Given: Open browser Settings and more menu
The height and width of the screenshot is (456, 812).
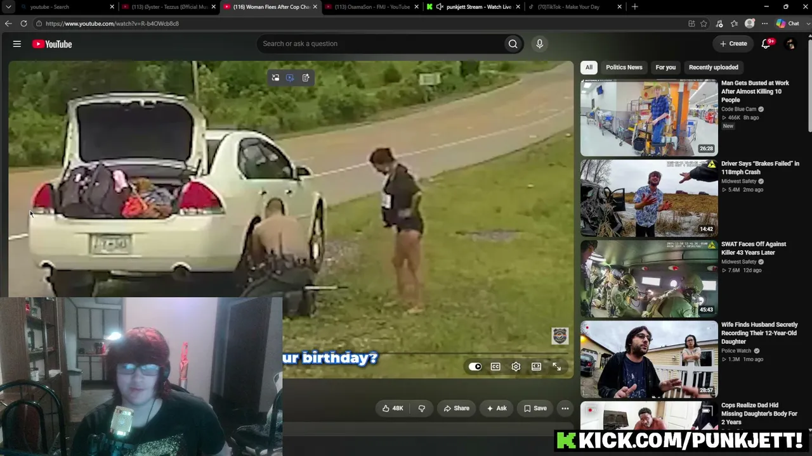Looking at the screenshot, I should 764,23.
